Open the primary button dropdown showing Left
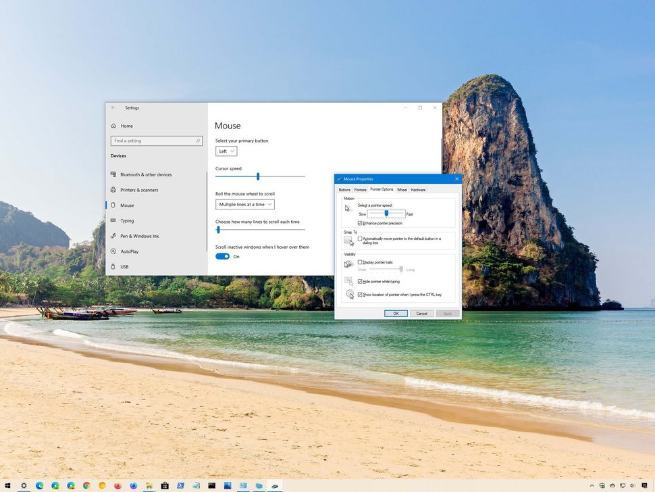 (226, 151)
